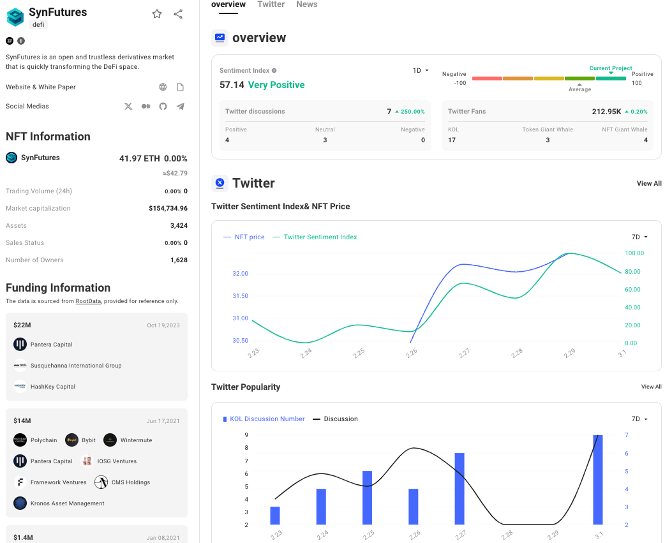Click the green positive sentiment gauge segment

(x=611, y=78)
